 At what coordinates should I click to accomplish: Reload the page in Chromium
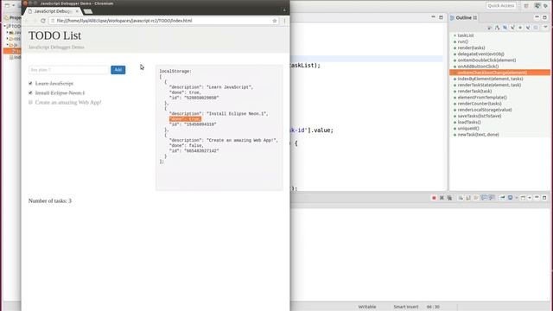[x=42, y=21]
